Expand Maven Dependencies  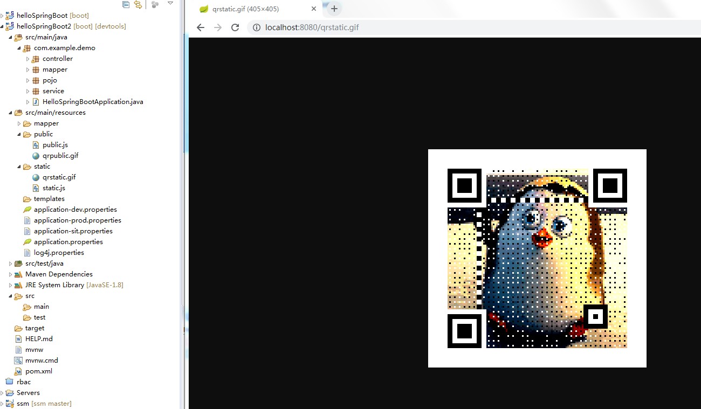10,274
